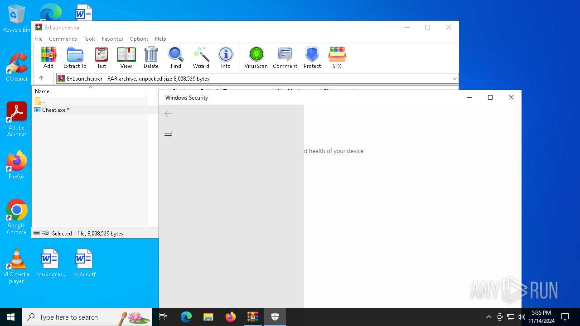Click the Comment toolbar icon

[x=285, y=57]
